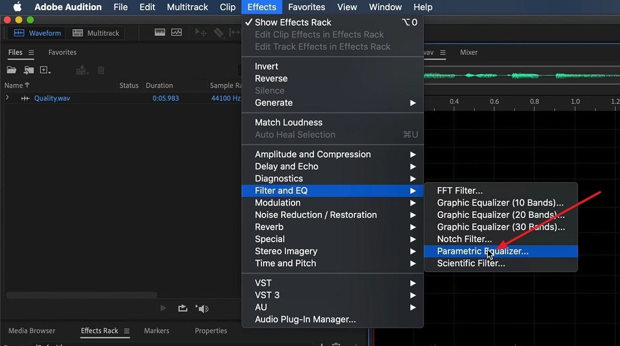This screenshot has height=346, width=620.
Task: Choose Invert from Effects menu
Action: 332,66
